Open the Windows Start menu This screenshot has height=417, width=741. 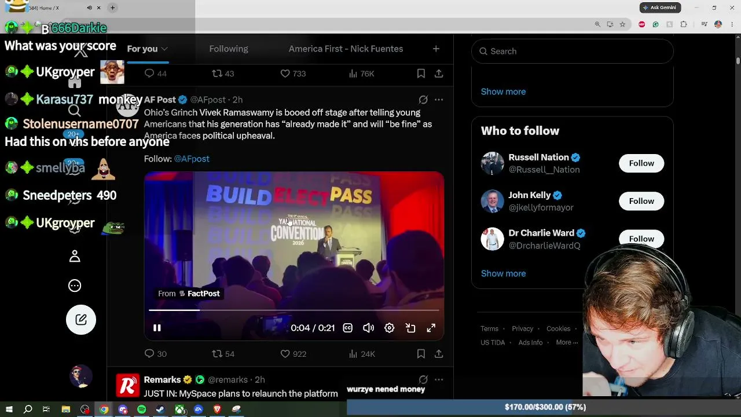coord(9,409)
